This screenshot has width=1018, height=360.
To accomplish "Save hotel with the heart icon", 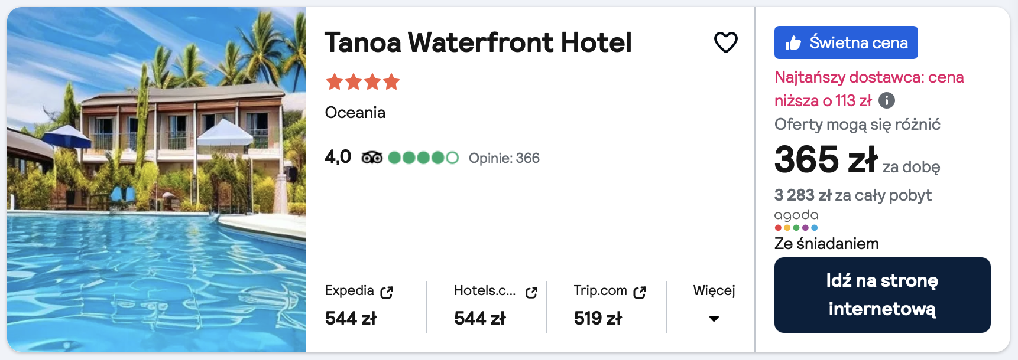I will pos(725,42).
